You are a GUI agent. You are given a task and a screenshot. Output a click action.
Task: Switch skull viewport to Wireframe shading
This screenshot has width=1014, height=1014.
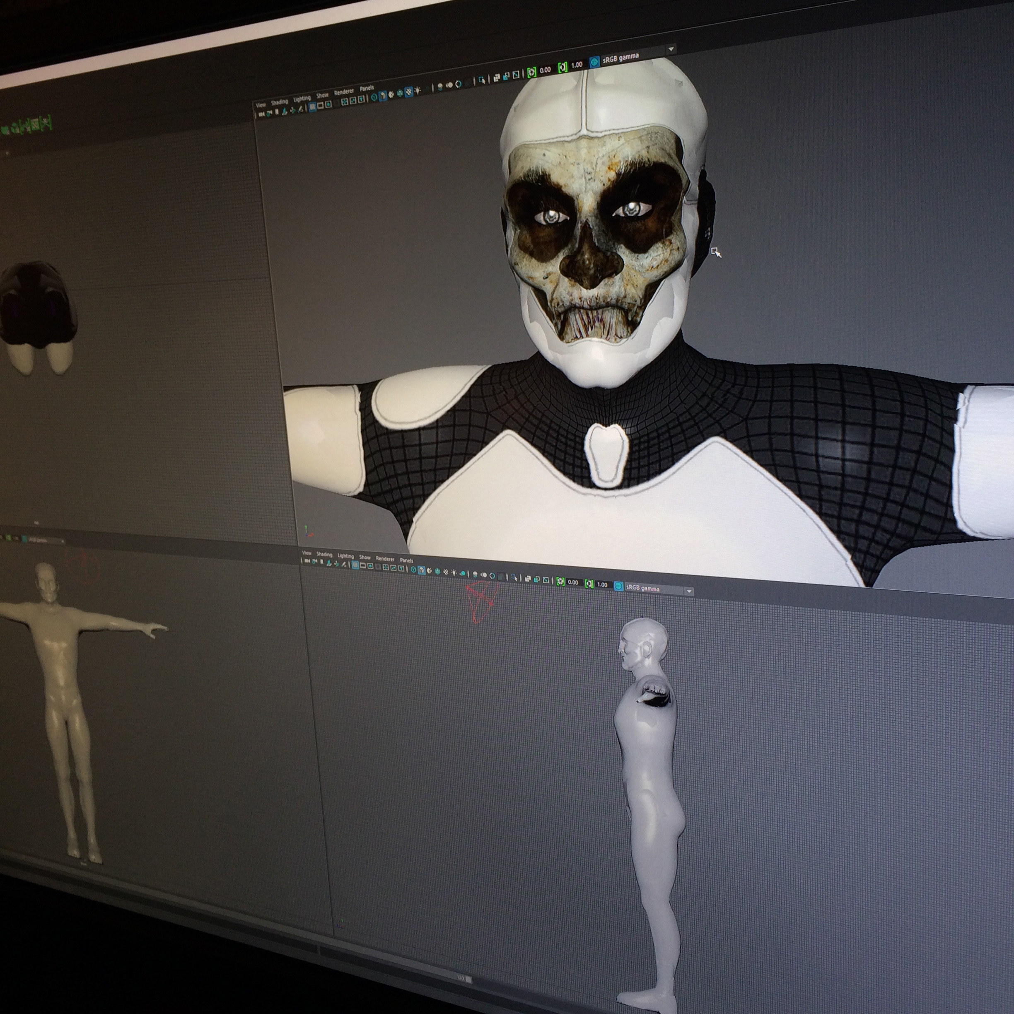tap(374, 97)
